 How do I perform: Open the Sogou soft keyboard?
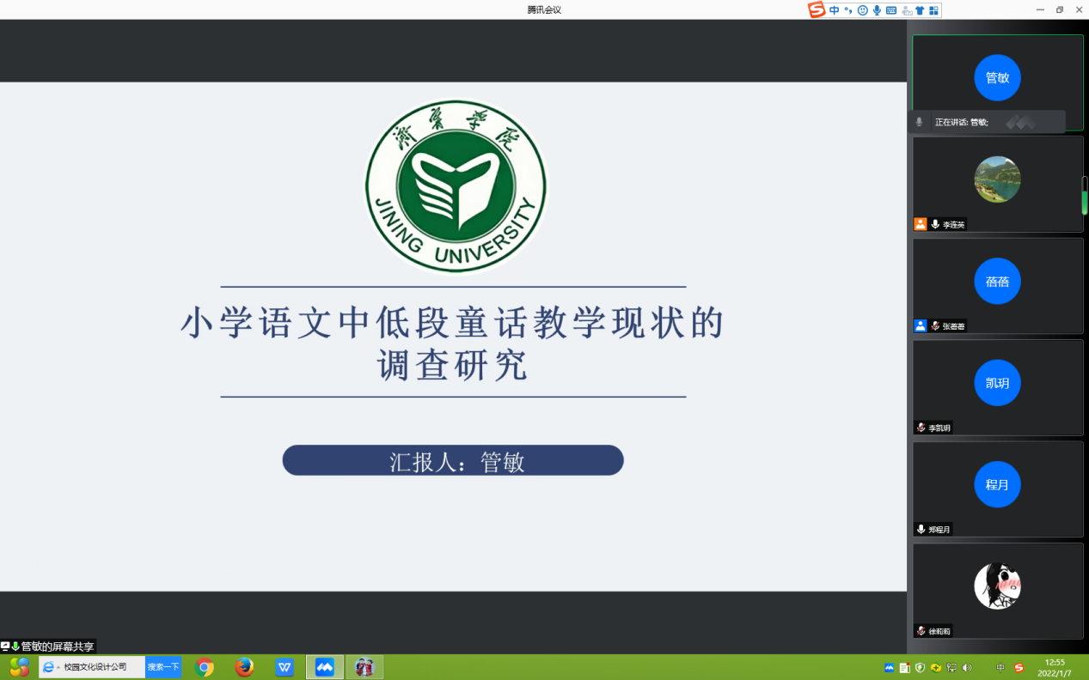(x=891, y=10)
